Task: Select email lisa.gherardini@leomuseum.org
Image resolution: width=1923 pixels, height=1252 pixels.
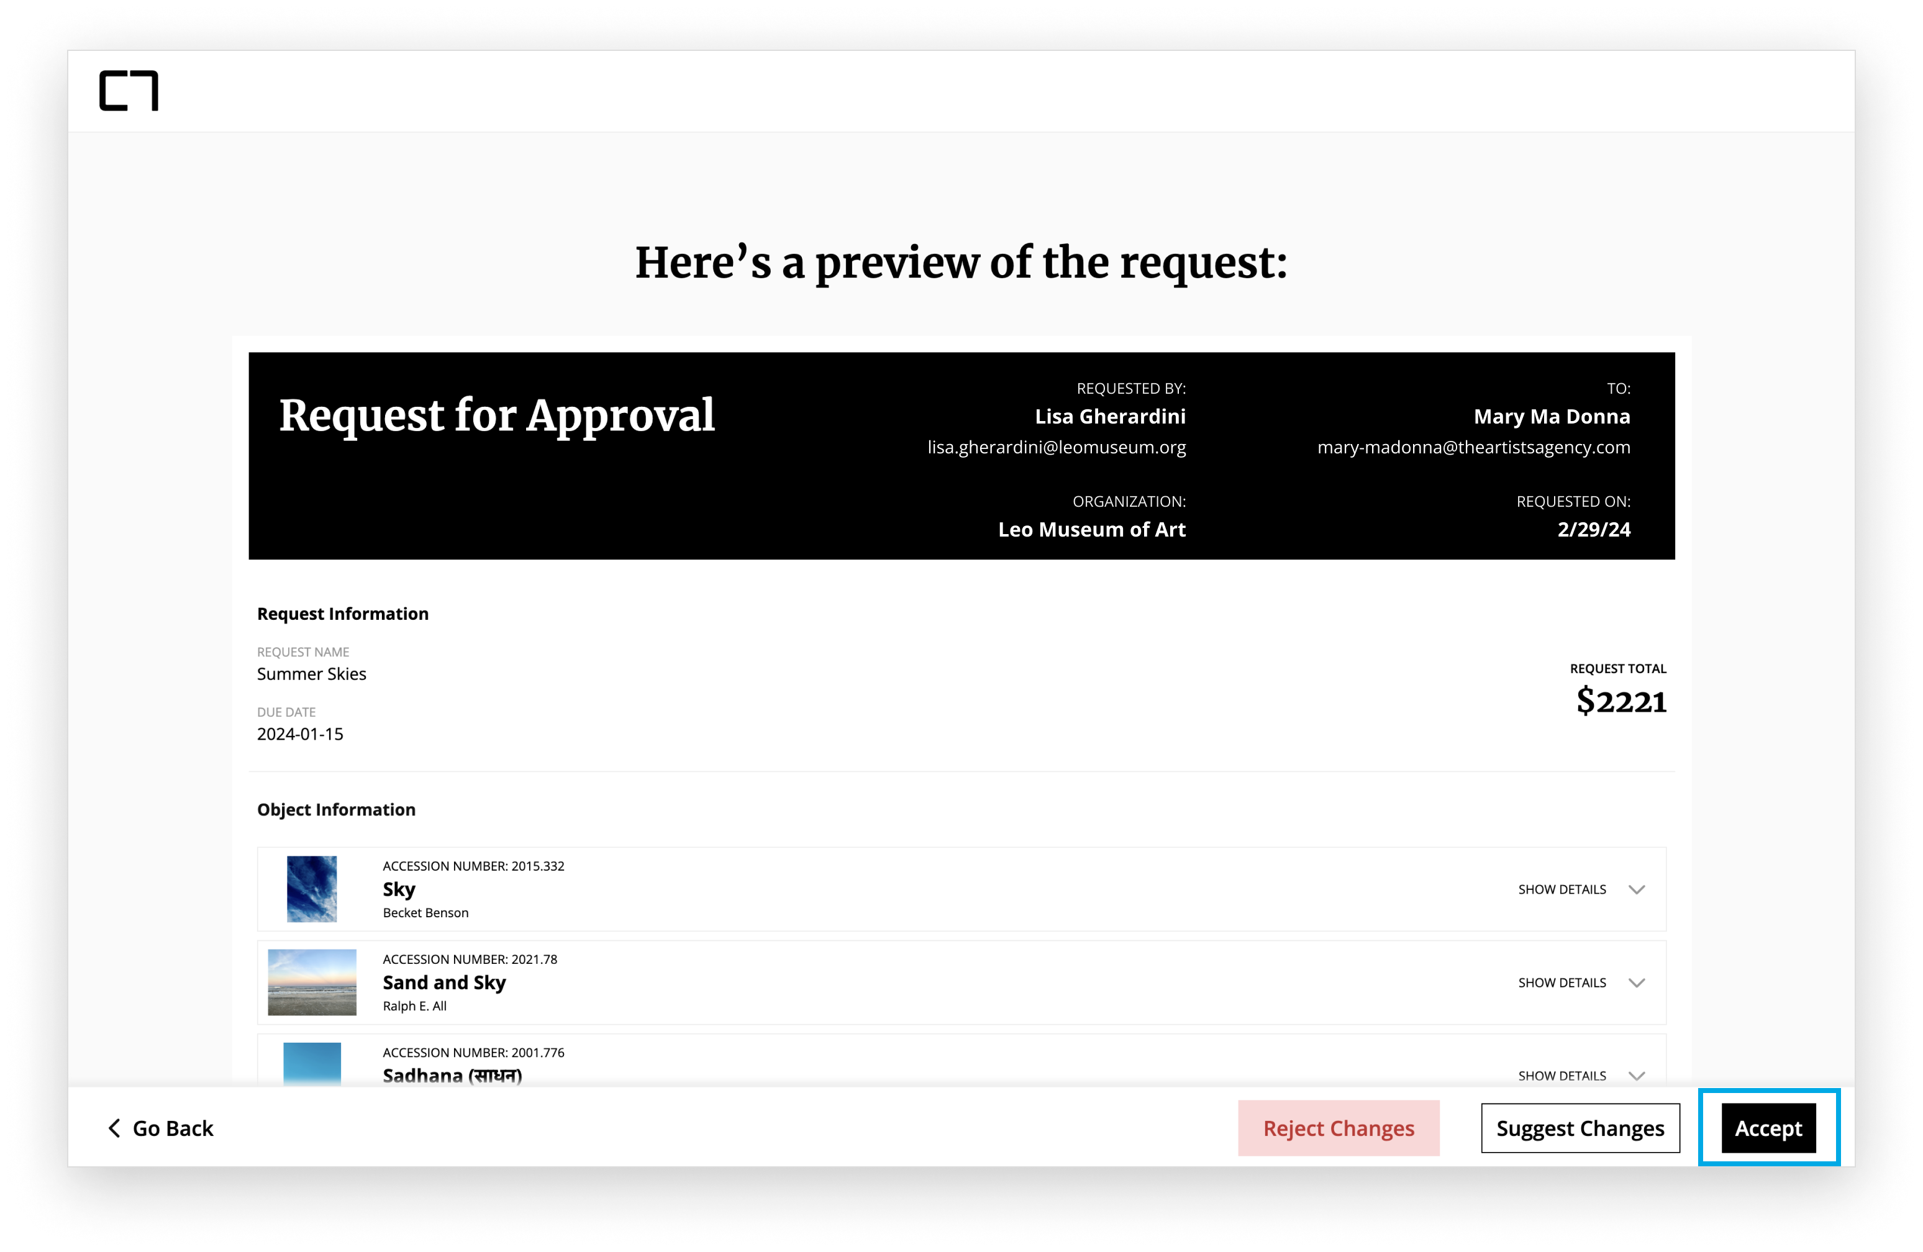Action: [x=1056, y=448]
